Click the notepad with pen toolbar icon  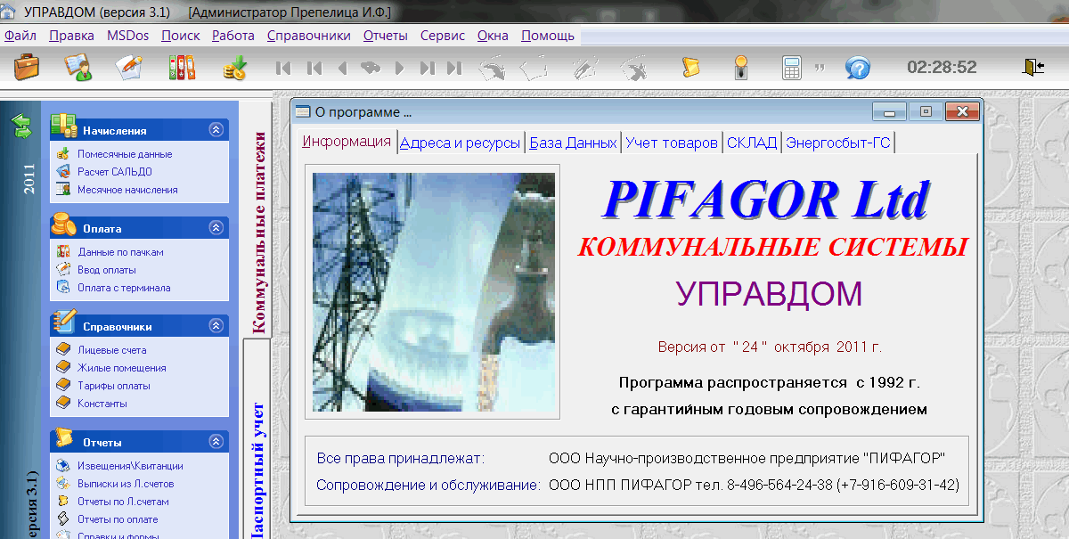coord(130,67)
